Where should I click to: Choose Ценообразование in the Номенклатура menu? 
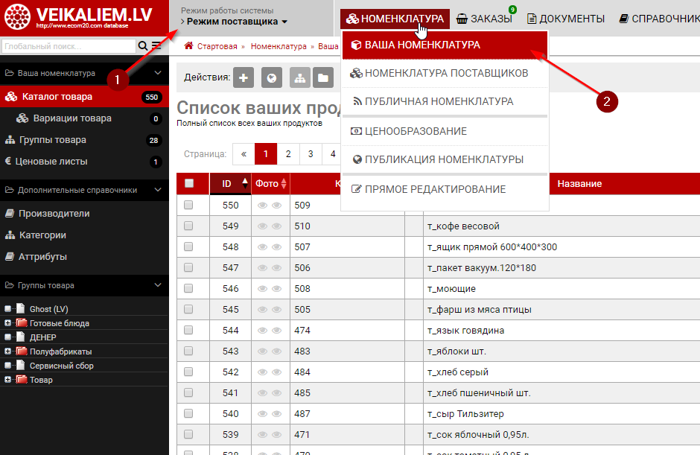[x=415, y=131]
